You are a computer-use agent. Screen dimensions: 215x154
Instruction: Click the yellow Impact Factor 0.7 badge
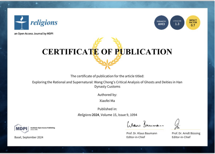click(x=193, y=23)
